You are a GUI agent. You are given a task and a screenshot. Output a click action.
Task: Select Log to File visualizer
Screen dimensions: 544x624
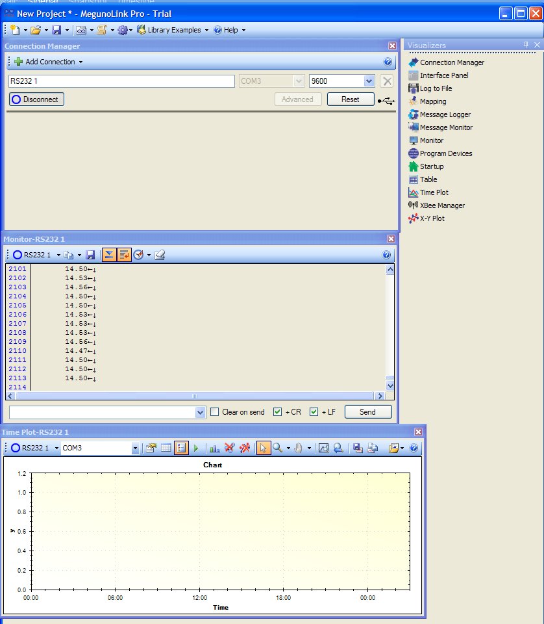click(430, 88)
